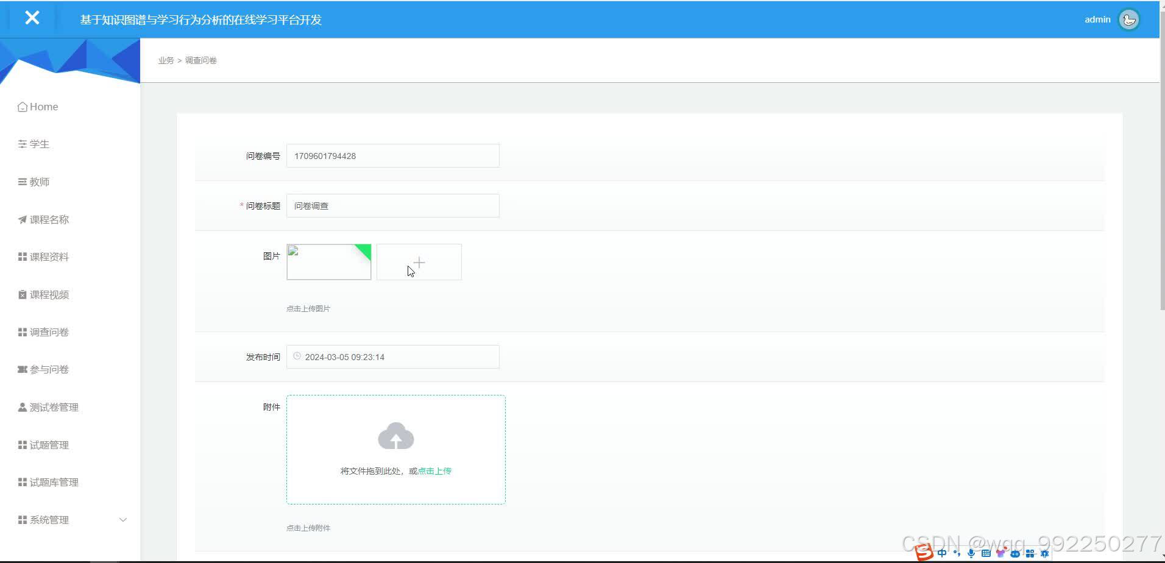Click the 调查问卷 grid icon in sidebar

click(23, 332)
